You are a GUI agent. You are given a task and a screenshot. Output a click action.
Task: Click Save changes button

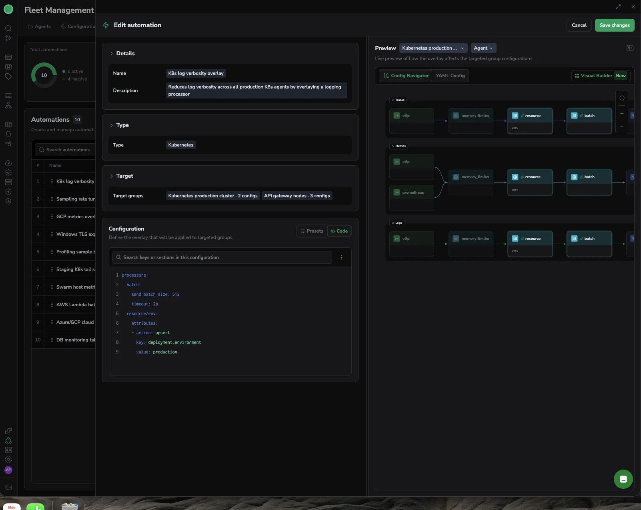(615, 25)
